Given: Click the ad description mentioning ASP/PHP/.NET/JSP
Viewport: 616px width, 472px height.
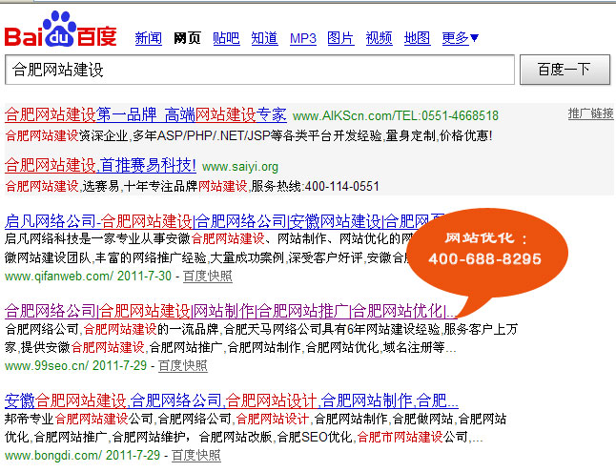Looking at the screenshot, I should 249,136.
